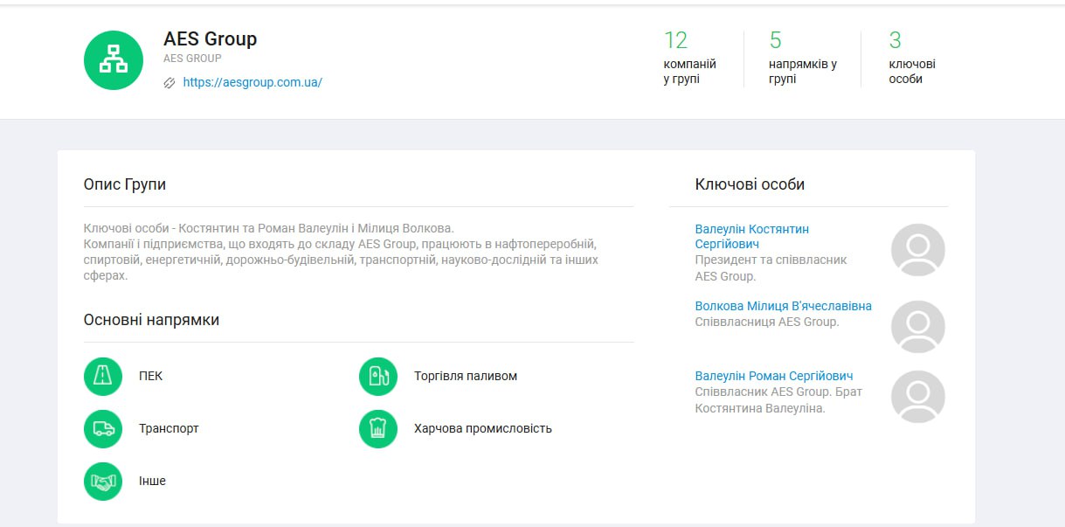Image resolution: width=1065 pixels, height=527 pixels.
Task: Open profile link Волкова Міліця В'ячеславівна
Action: (784, 306)
